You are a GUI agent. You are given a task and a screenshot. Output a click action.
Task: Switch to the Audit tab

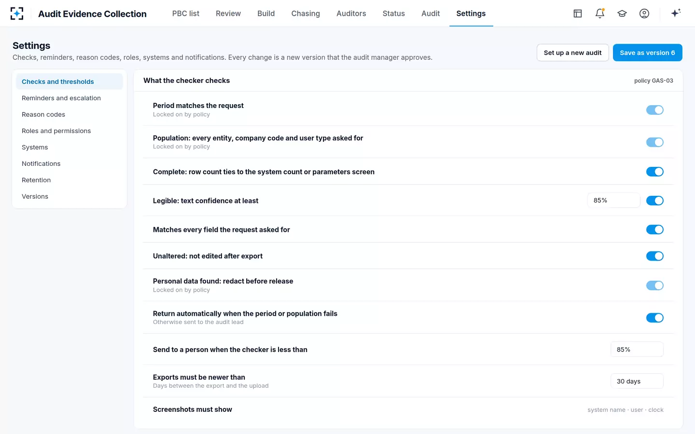pyautogui.click(x=431, y=14)
